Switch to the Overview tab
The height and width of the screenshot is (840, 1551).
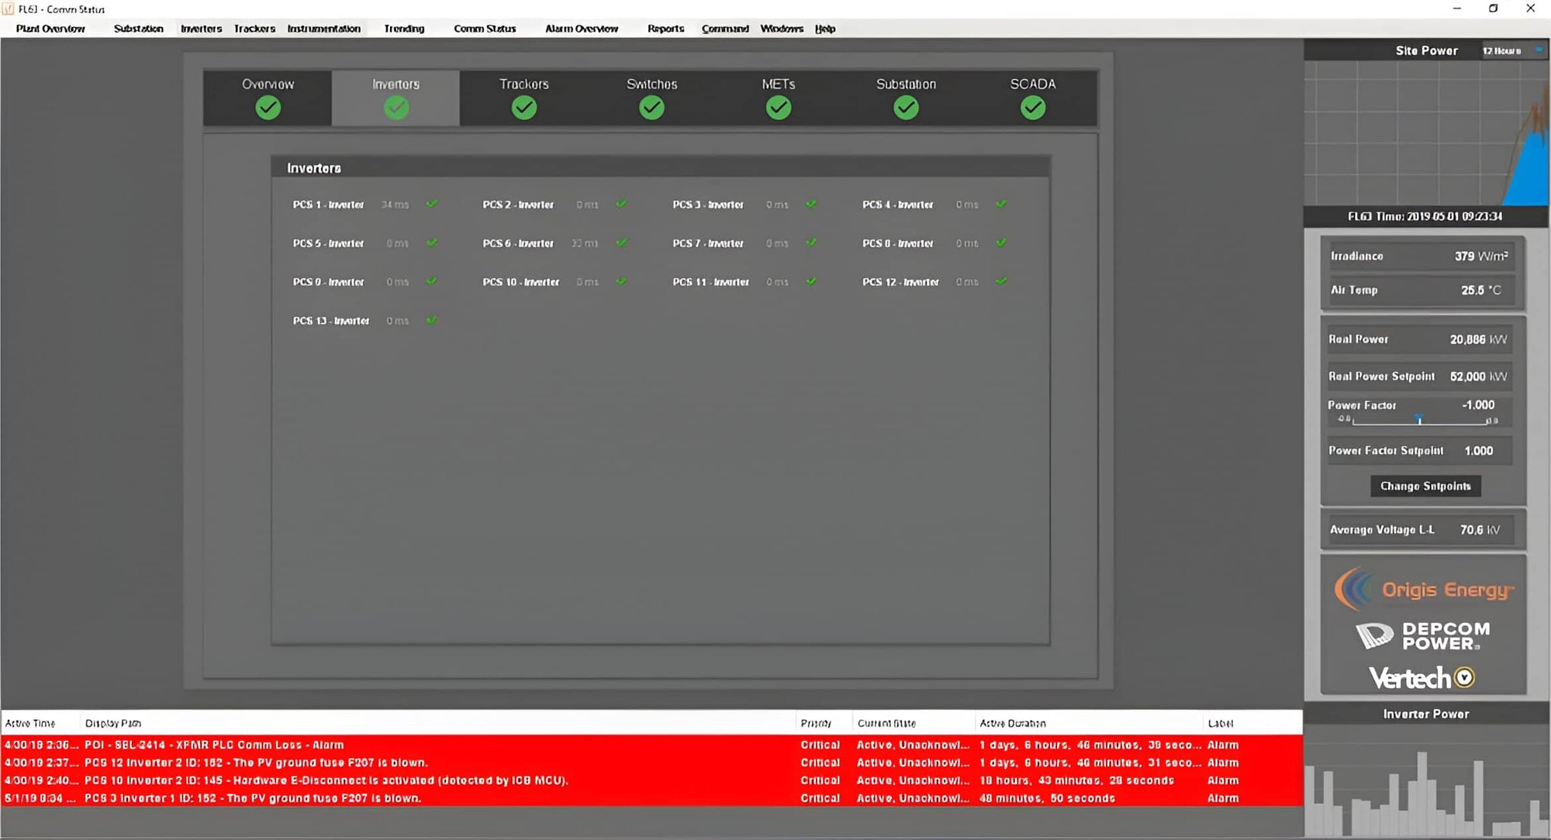pyautogui.click(x=267, y=98)
